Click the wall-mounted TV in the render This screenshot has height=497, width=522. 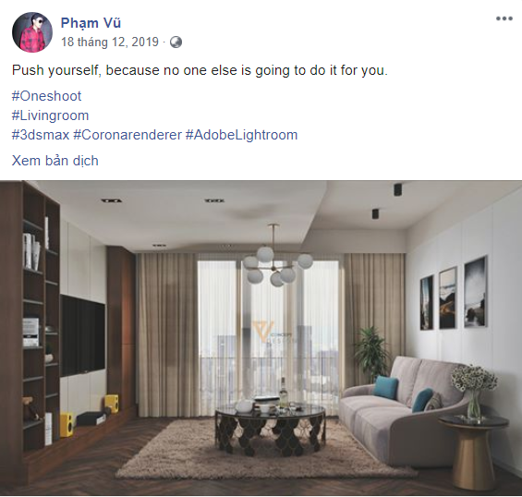pyautogui.click(x=82, y=335)
